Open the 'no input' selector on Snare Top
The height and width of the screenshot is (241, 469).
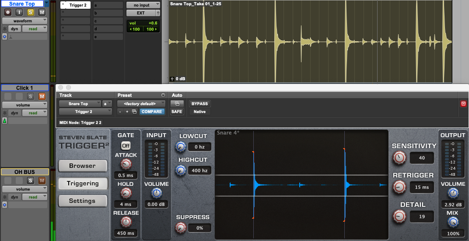[143, 5]
